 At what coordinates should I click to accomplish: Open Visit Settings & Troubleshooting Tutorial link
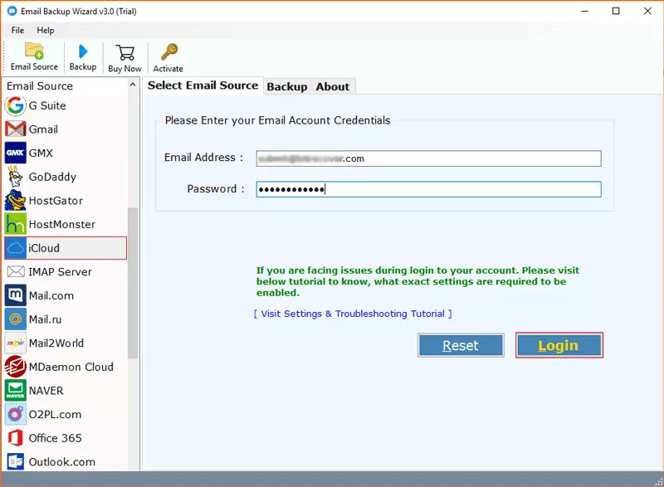click(x=353, y=314)
